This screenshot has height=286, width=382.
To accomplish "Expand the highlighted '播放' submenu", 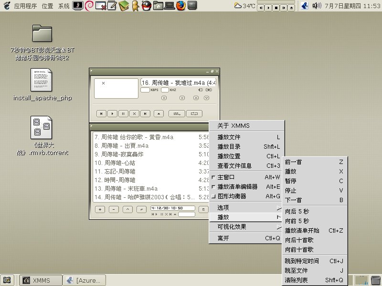I will tap(246, 217).
